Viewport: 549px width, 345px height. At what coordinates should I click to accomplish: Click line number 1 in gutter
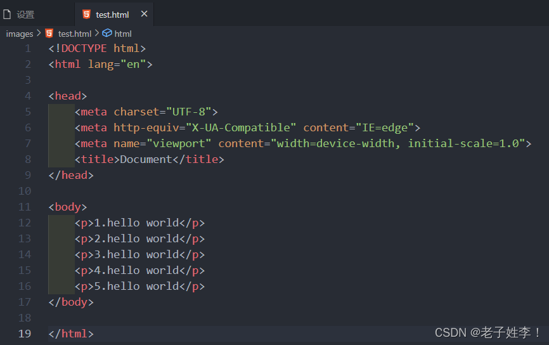pyautogui.click(x=28, y=48)
